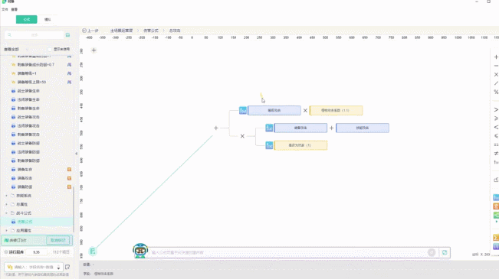
Task: Select the multiply operator in right toolbar
Action: click(x=496, y=75)
